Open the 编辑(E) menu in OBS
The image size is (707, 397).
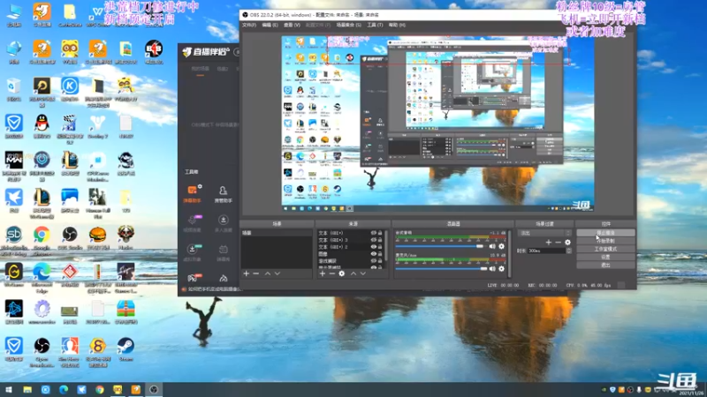[270, 26]
